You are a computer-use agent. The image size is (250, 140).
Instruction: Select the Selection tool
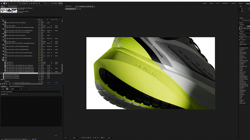click(x=4, y=3)
